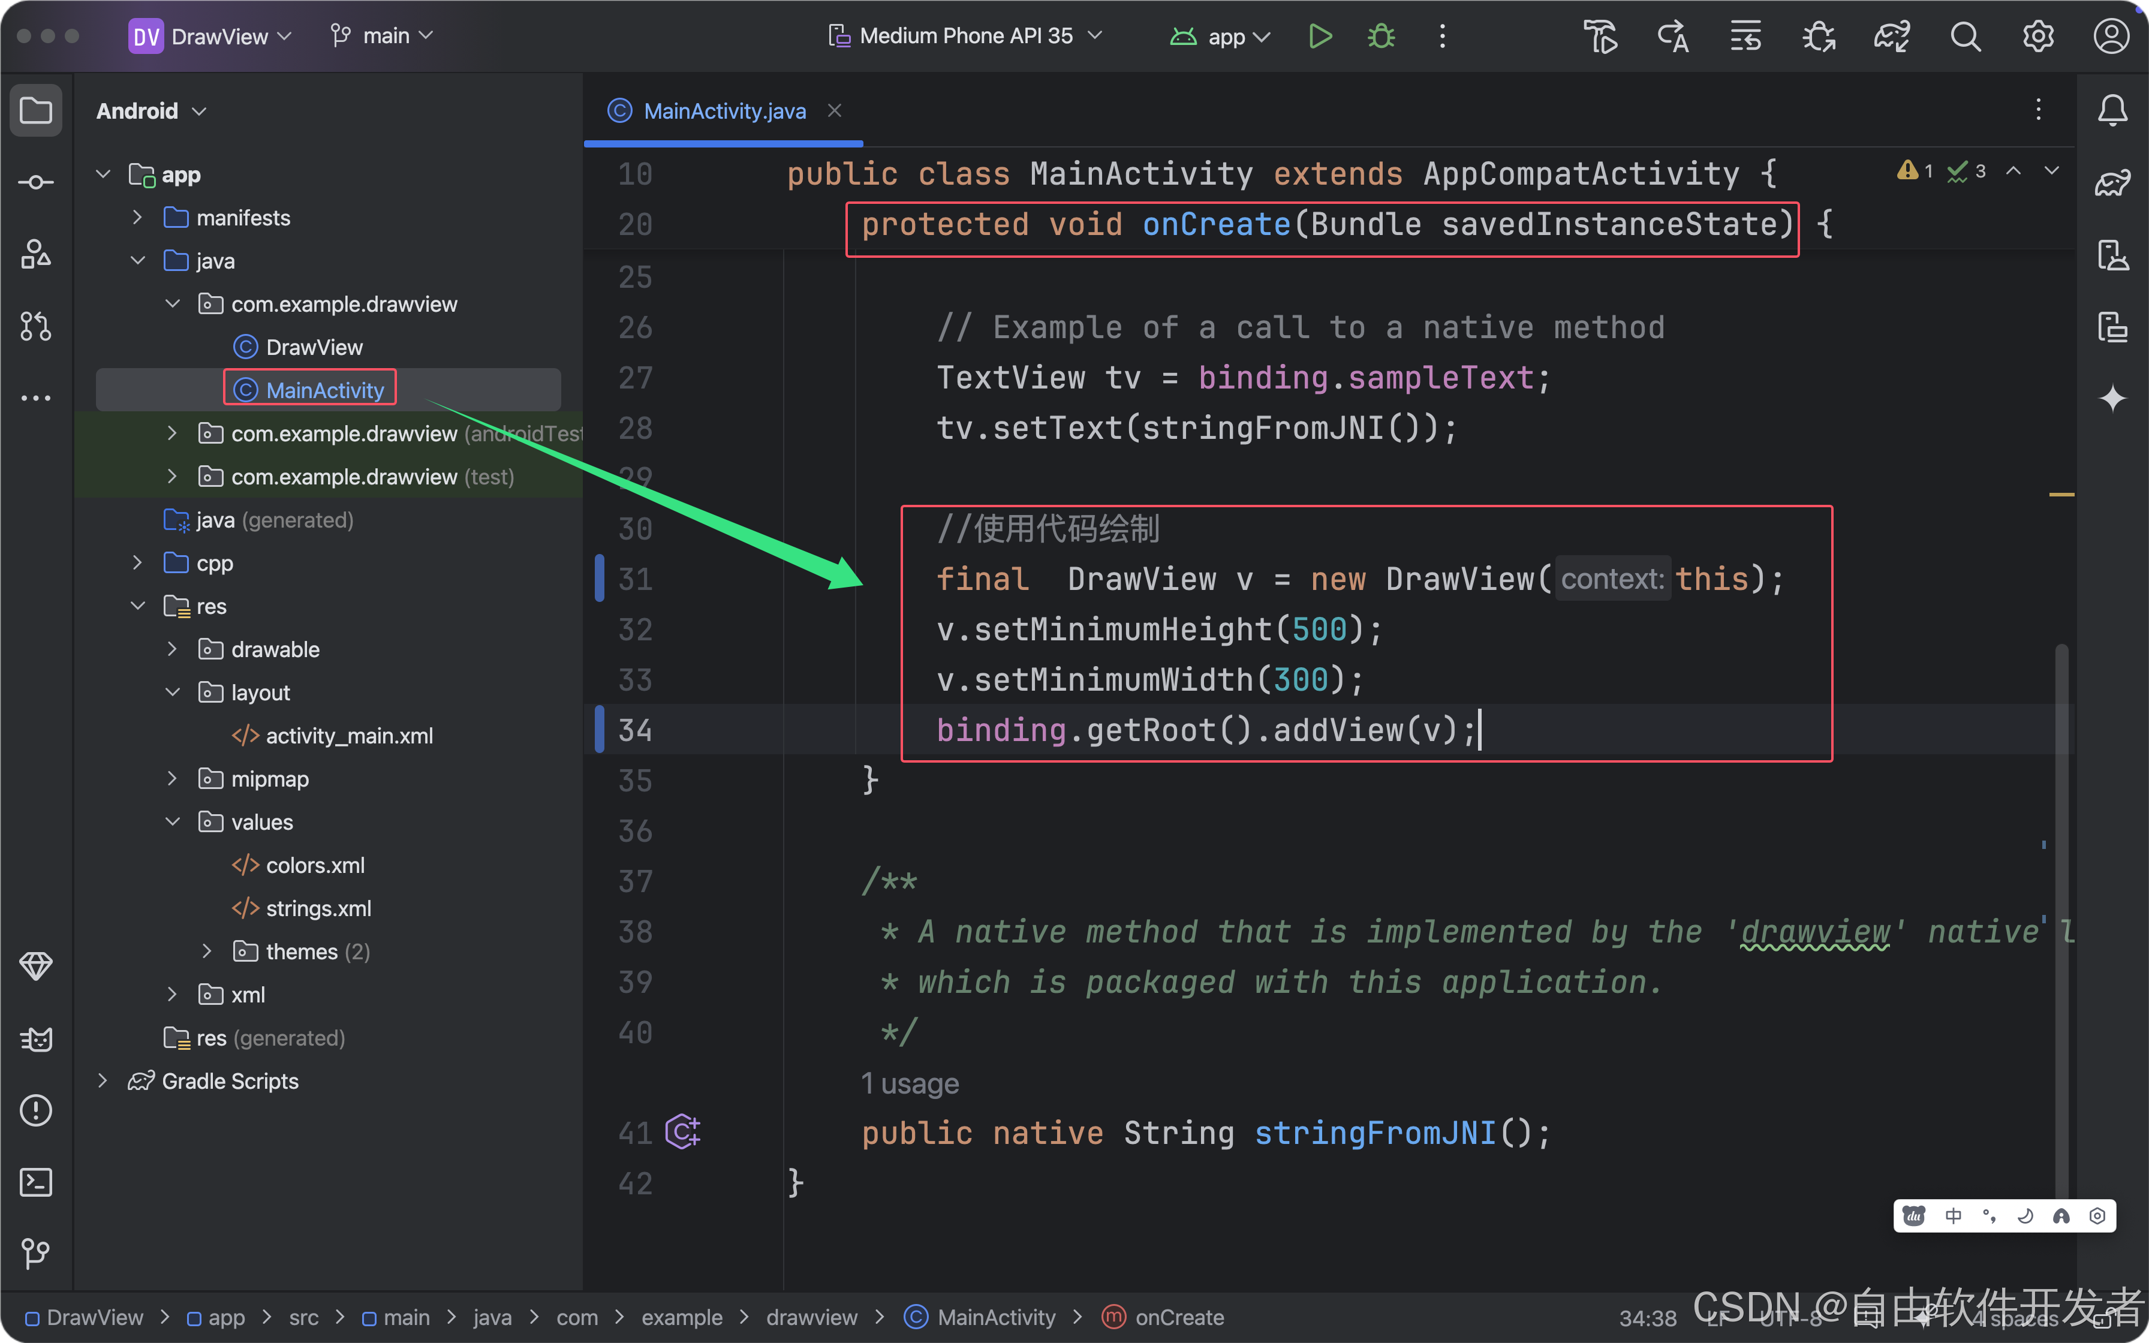The image size is (2149, 1343).
Task: Open the Git version control icon at bottom
Action: click(x=35, y=1253)
